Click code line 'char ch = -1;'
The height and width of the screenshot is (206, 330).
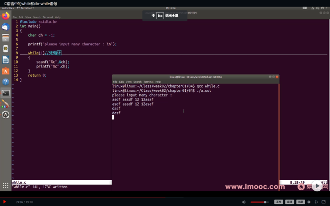coord(42,35)
